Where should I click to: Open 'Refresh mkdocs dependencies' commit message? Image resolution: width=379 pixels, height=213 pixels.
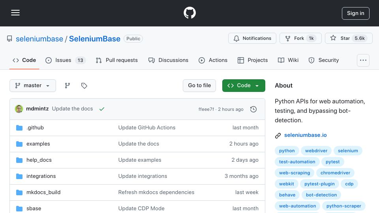click(x=156, y=192)
